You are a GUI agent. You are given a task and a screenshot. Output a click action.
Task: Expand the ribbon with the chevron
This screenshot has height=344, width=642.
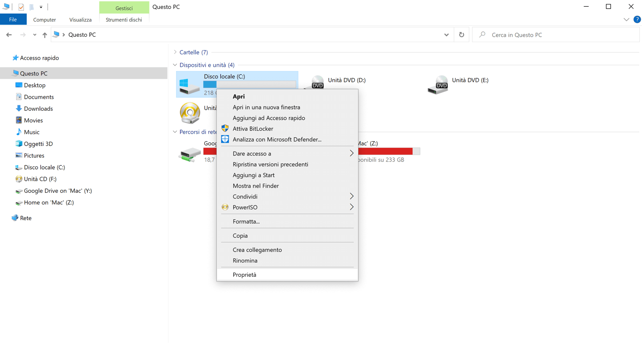tap(626, 20)
